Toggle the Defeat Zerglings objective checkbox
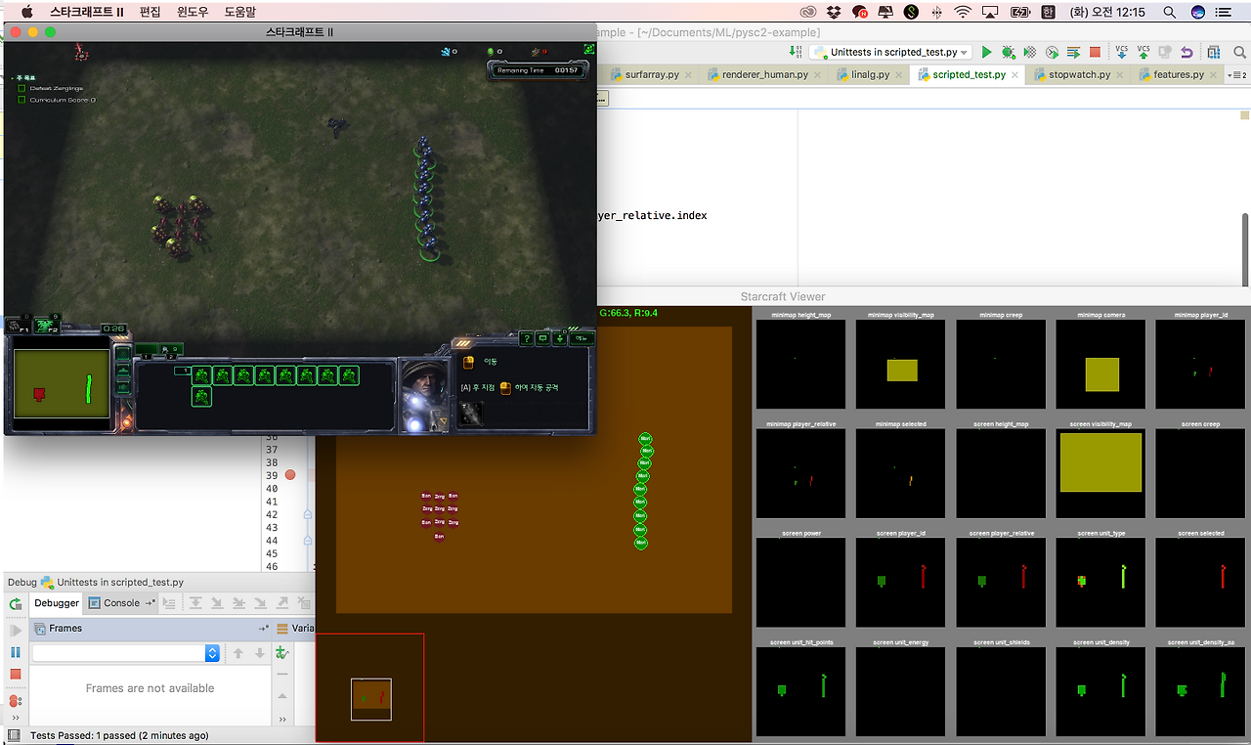Screen dimensions: 1251x745 coord(22,88)
